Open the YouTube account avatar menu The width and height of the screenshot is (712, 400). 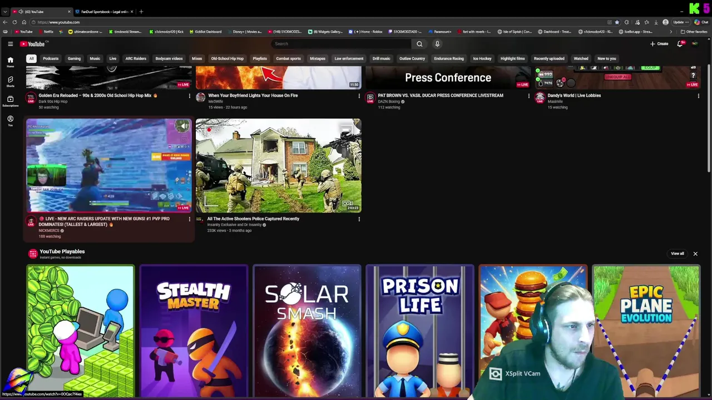(x=695, y=44)
